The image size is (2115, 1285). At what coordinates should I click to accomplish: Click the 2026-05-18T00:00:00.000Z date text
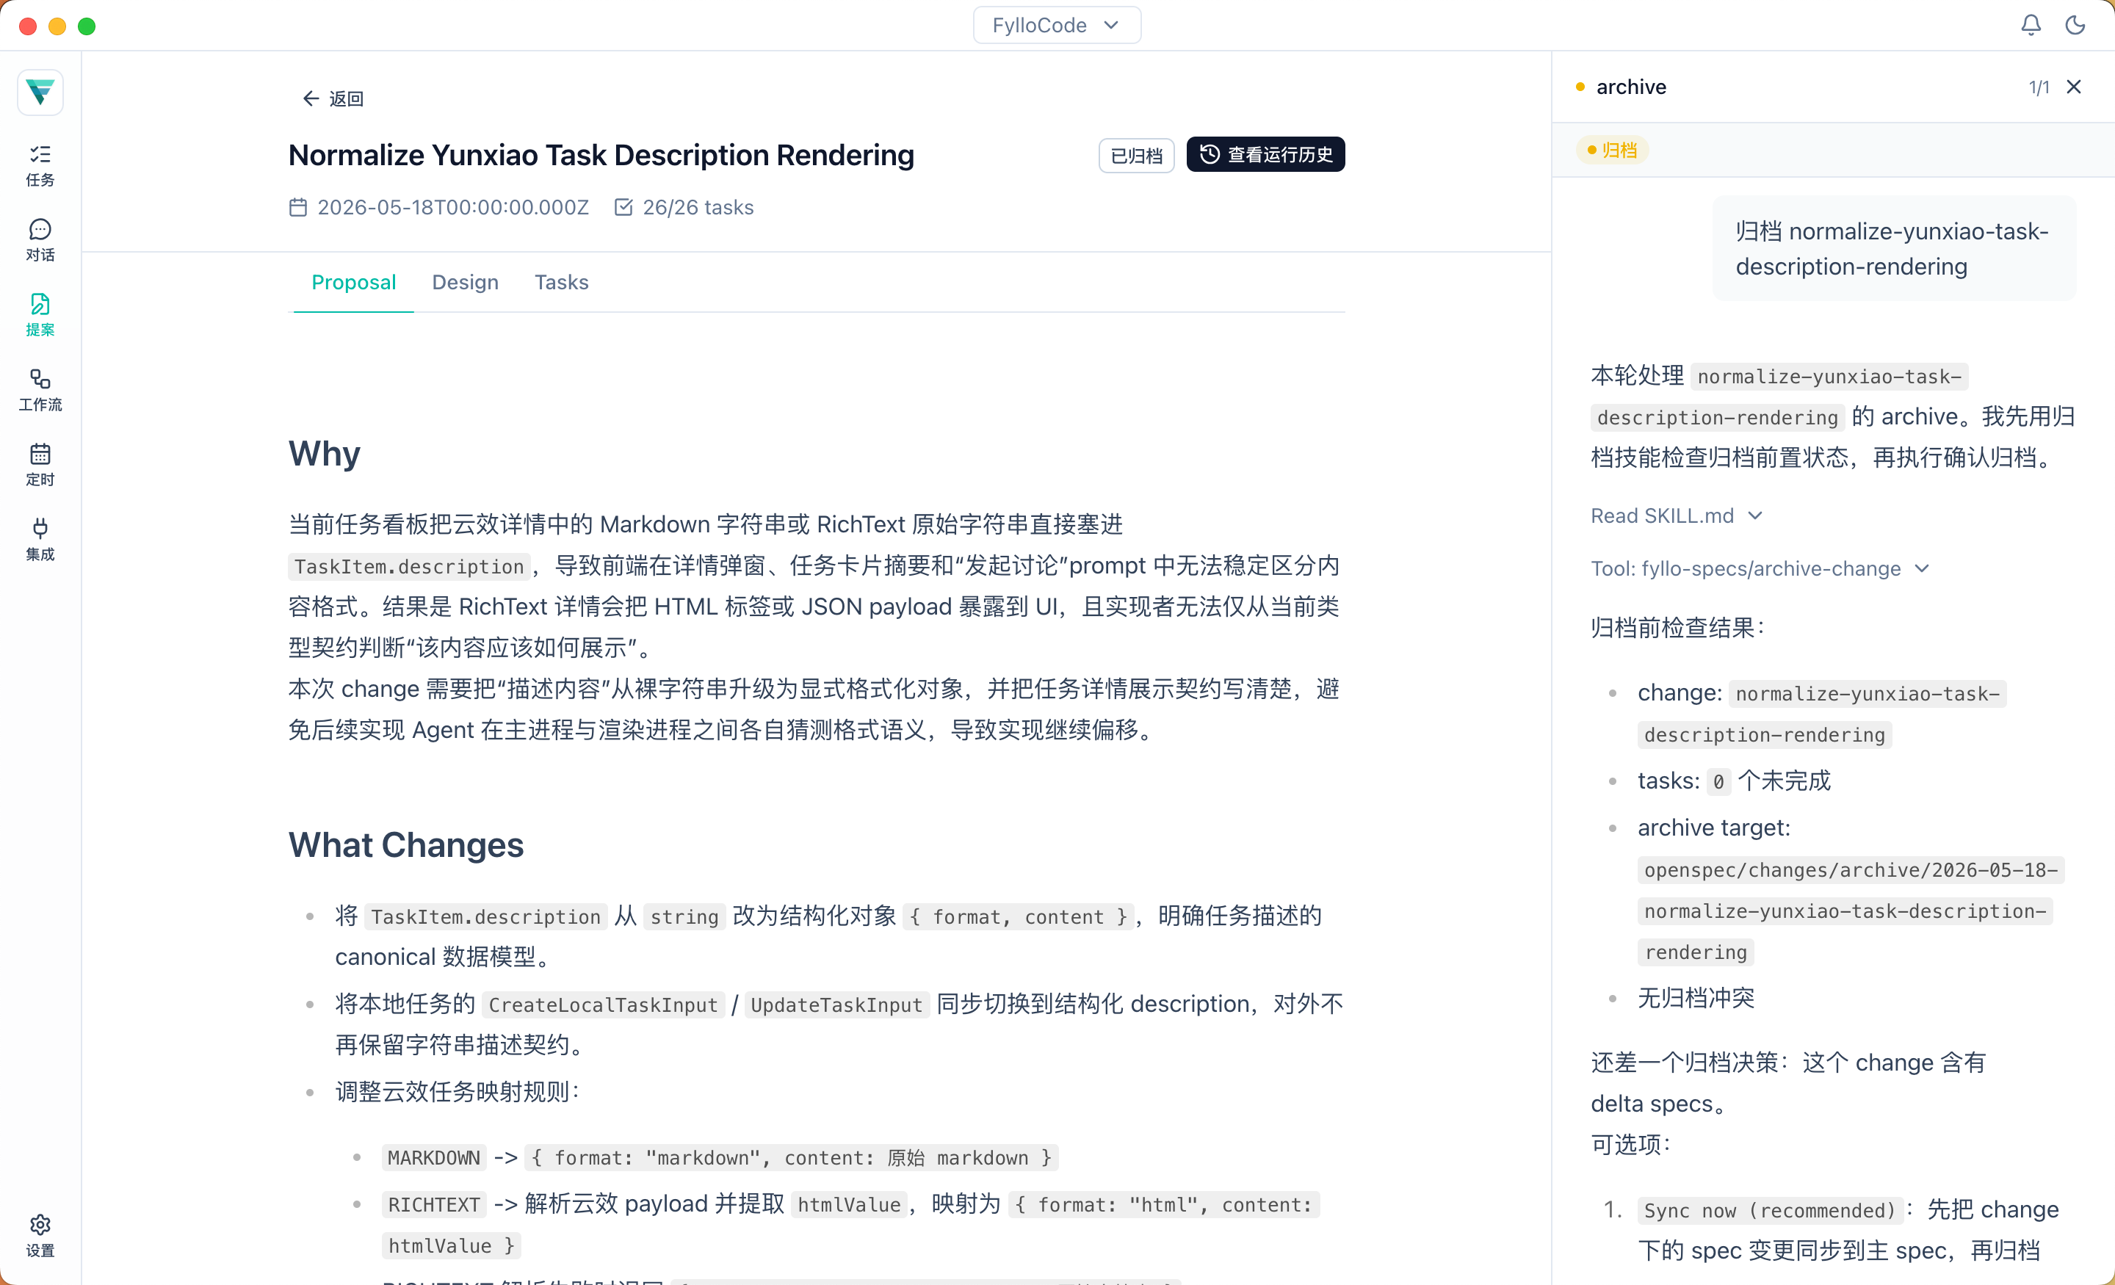453,208
